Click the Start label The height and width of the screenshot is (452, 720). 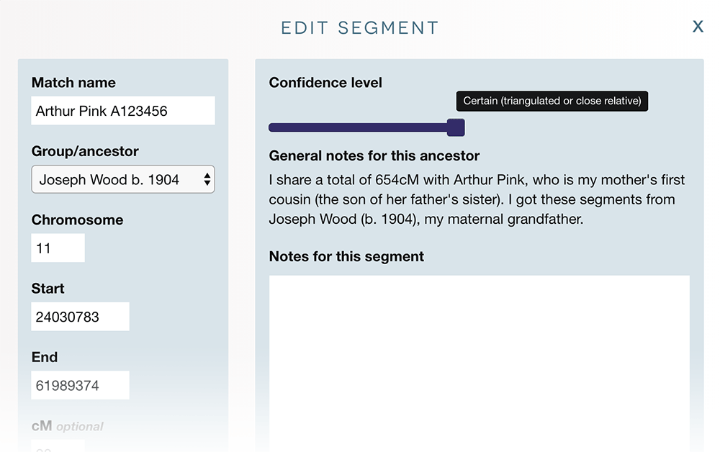coord(48,289)
